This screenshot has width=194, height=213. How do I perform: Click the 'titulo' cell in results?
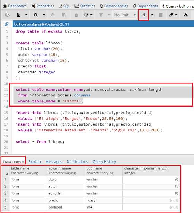[x=66, y=179]
